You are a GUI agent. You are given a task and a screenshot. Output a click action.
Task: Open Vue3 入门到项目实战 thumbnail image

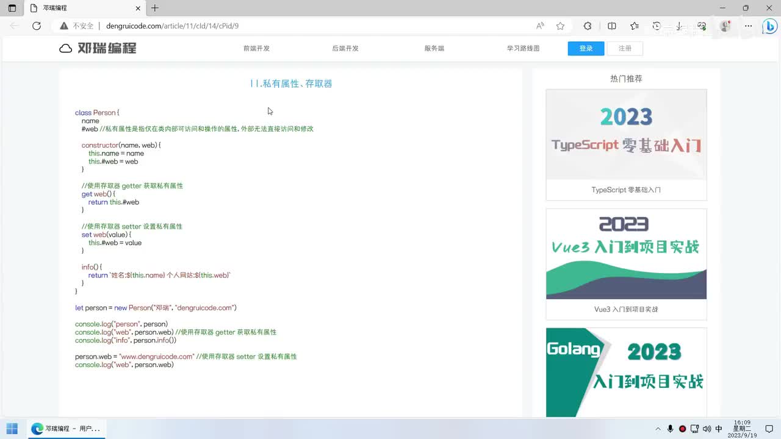pyautogui.click(x=626, y=254)
